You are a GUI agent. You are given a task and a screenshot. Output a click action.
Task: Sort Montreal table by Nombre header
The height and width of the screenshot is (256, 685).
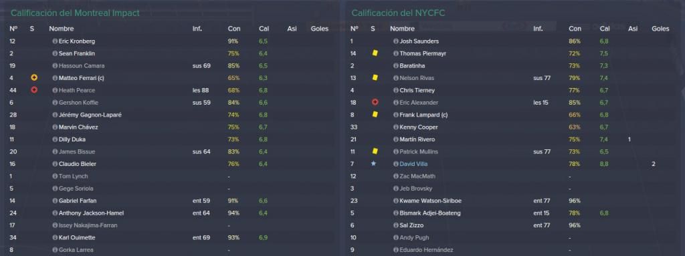(x=61, y=29)
